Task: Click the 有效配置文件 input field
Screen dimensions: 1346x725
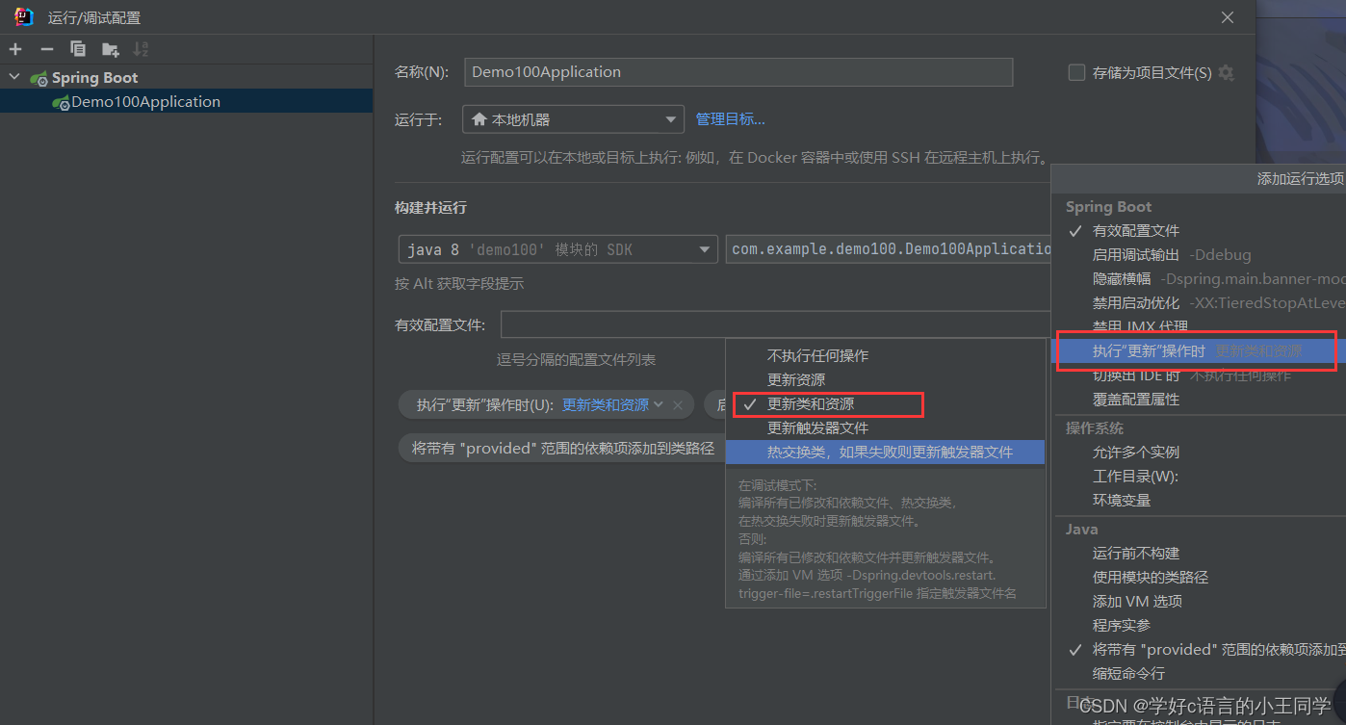Action: coord(776,324)
